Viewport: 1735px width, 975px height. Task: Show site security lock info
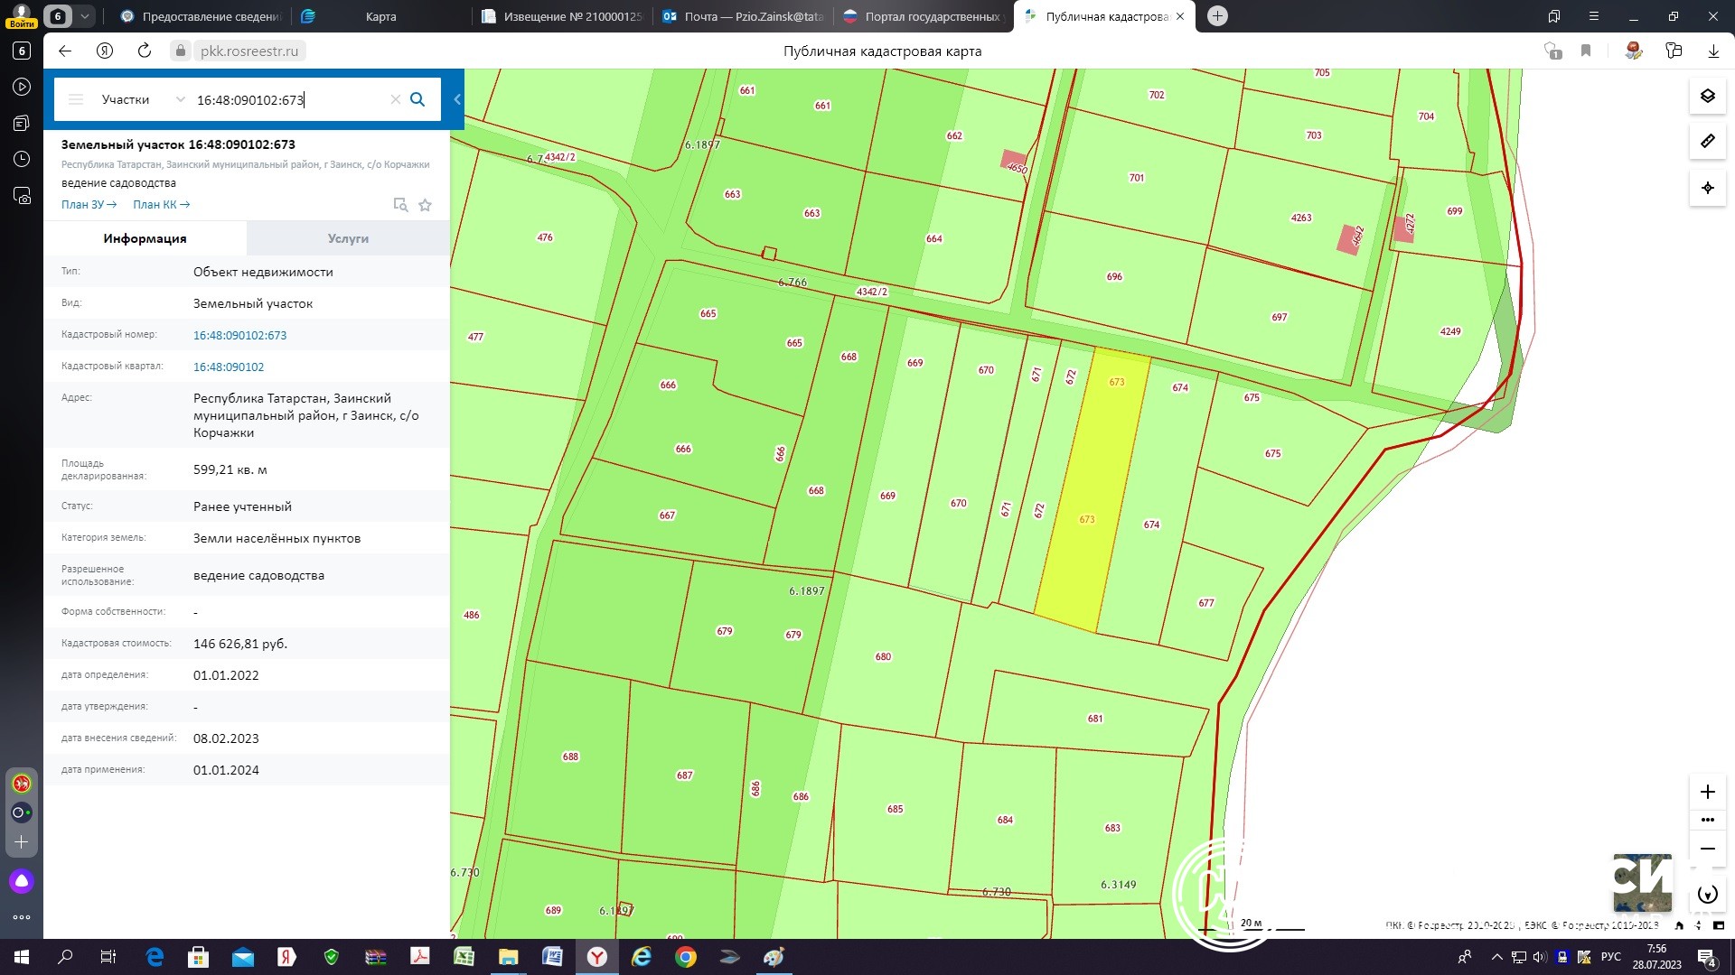[x=181, y=51]
